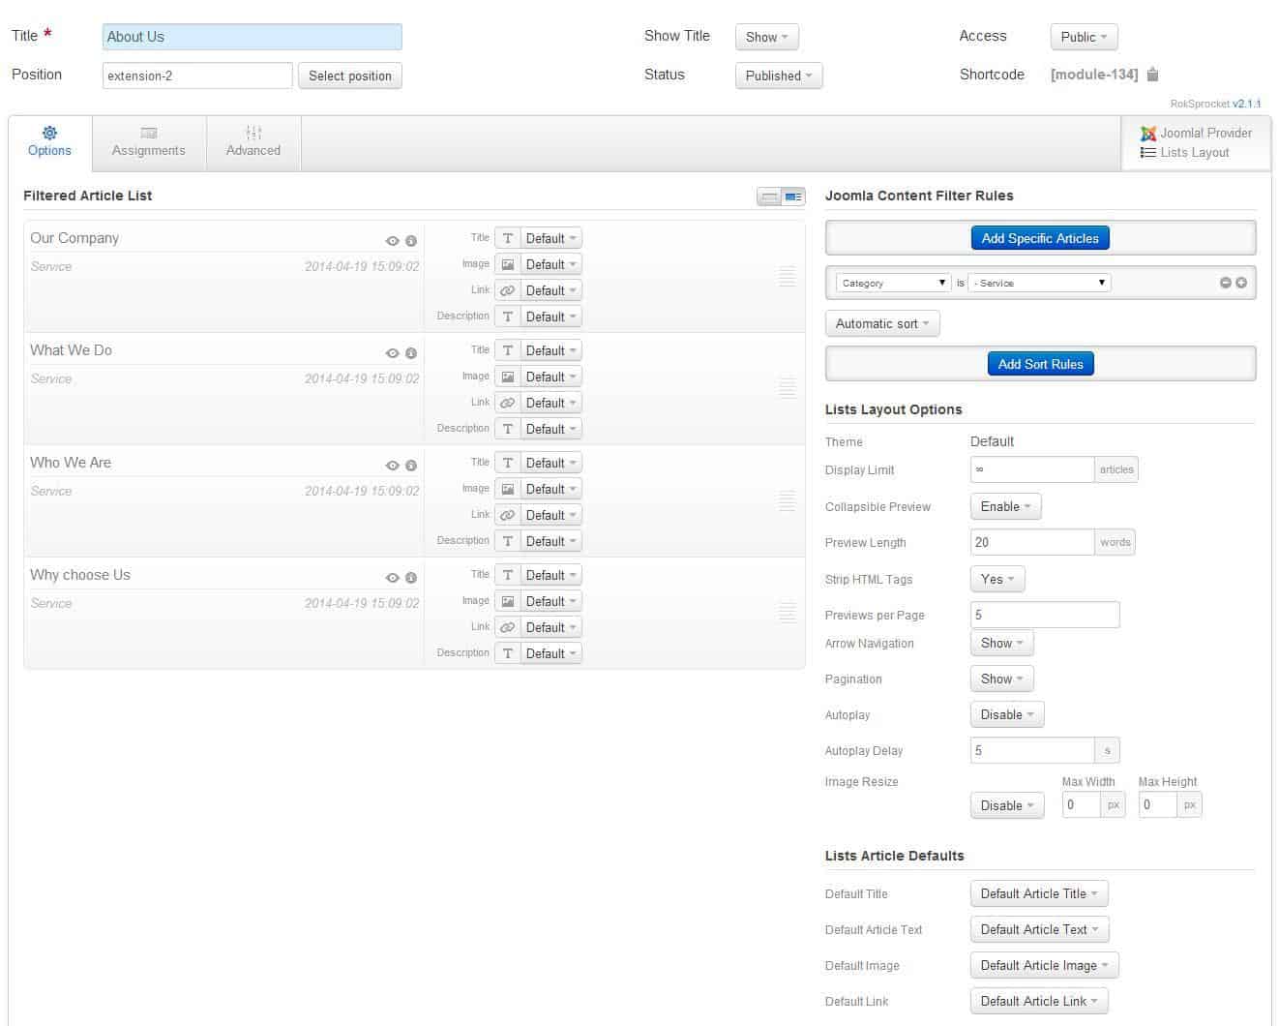Click the Title text icon for Who We Are
Image resolution: width=1279 pixels, height=1026 pixels.
click(508, 462)
